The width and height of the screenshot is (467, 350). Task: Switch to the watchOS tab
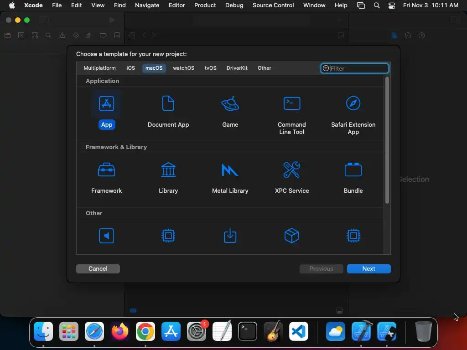pyautogui.click(x=183, y=68)
